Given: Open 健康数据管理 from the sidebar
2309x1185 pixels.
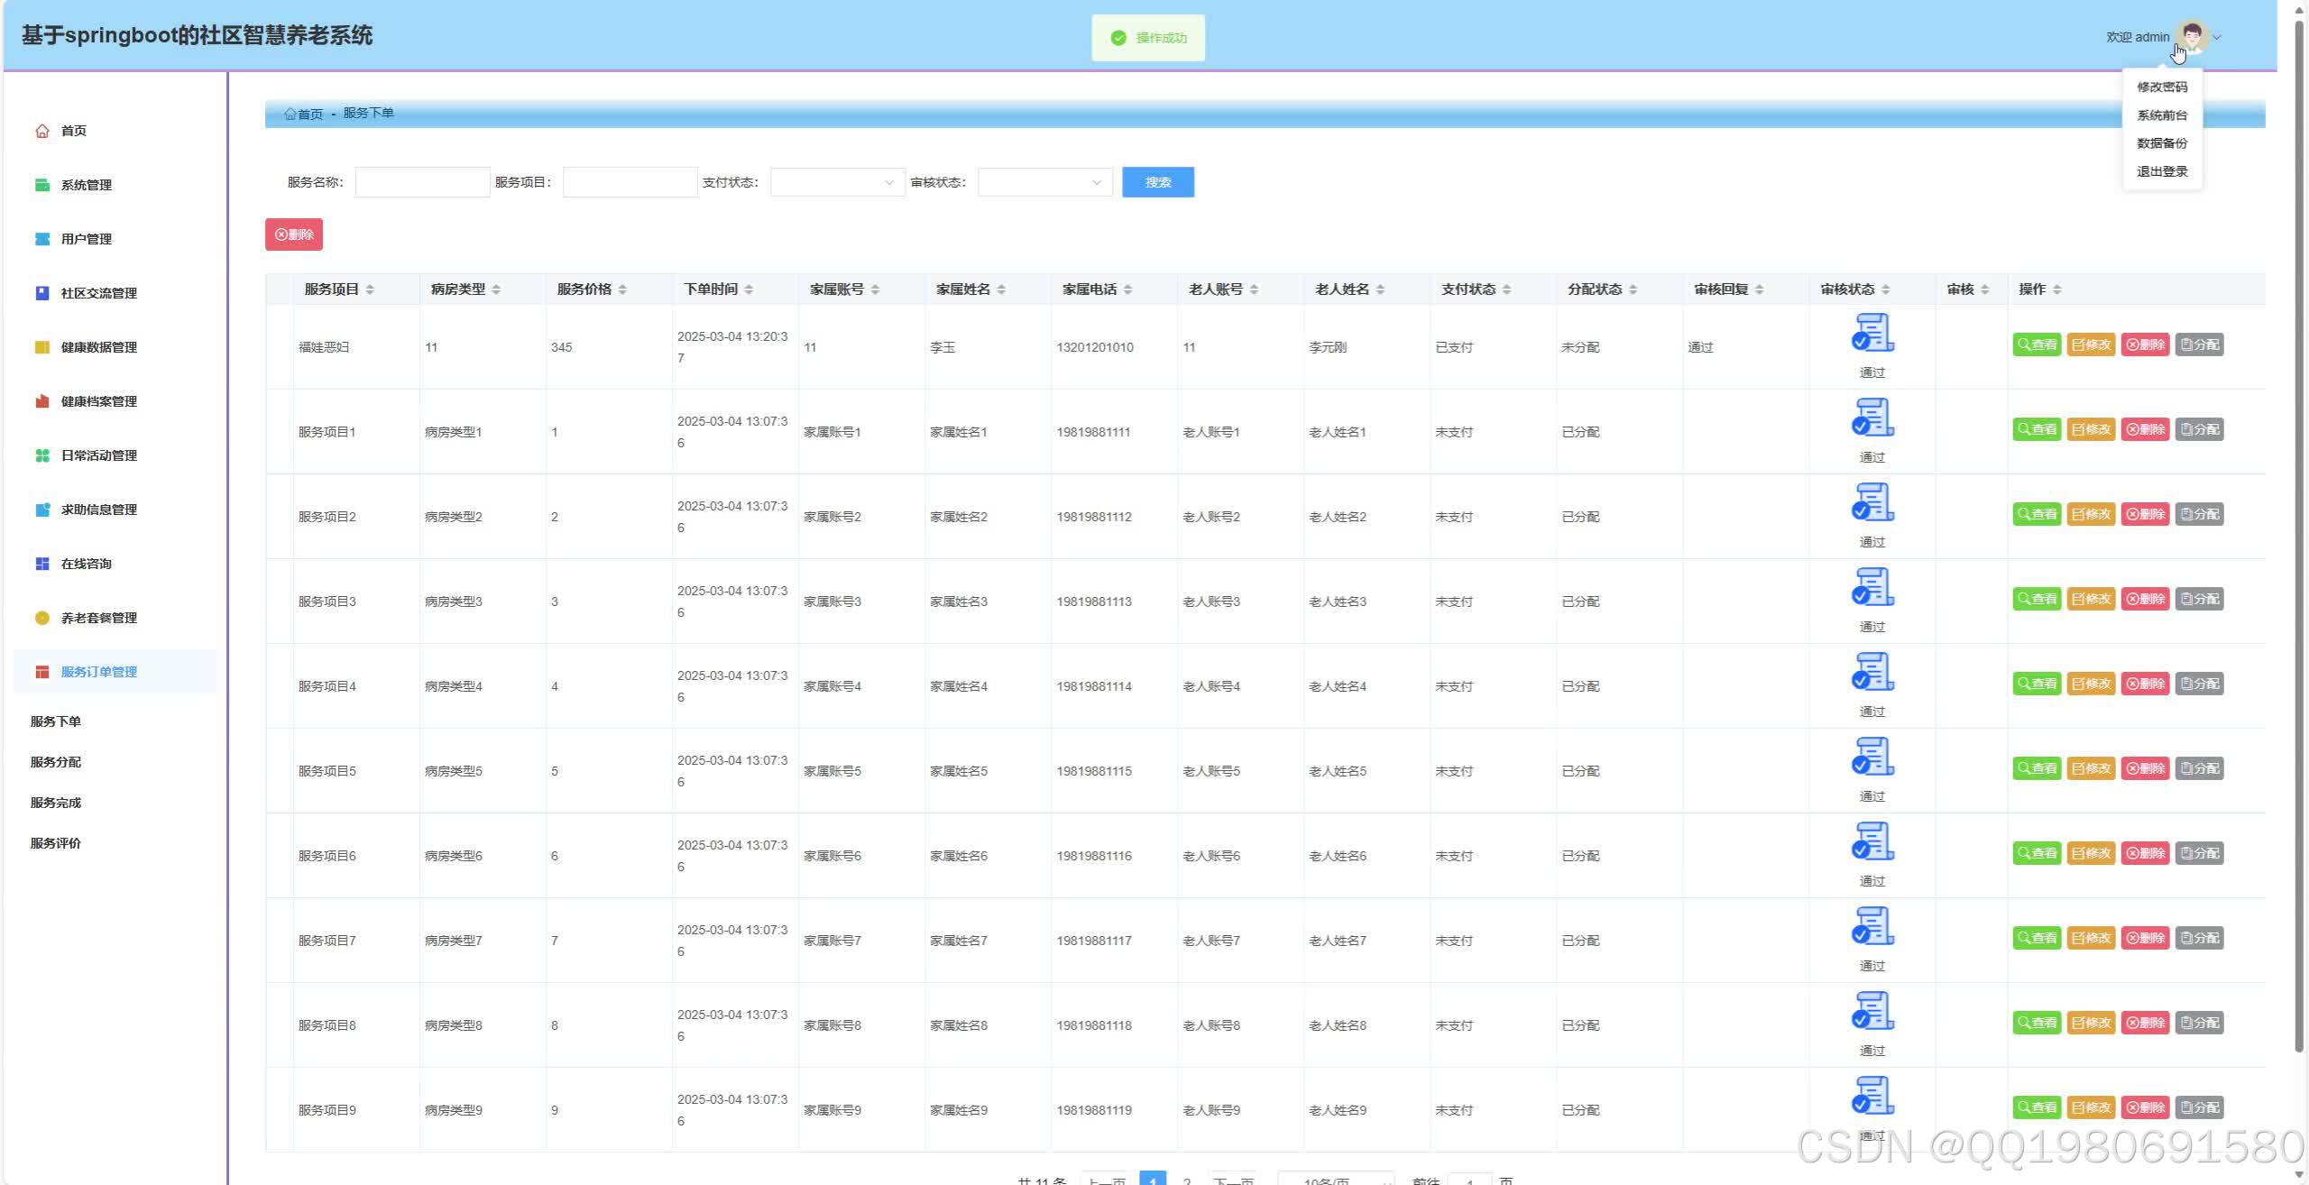Looking at the screenshot, I should point(98,347).
